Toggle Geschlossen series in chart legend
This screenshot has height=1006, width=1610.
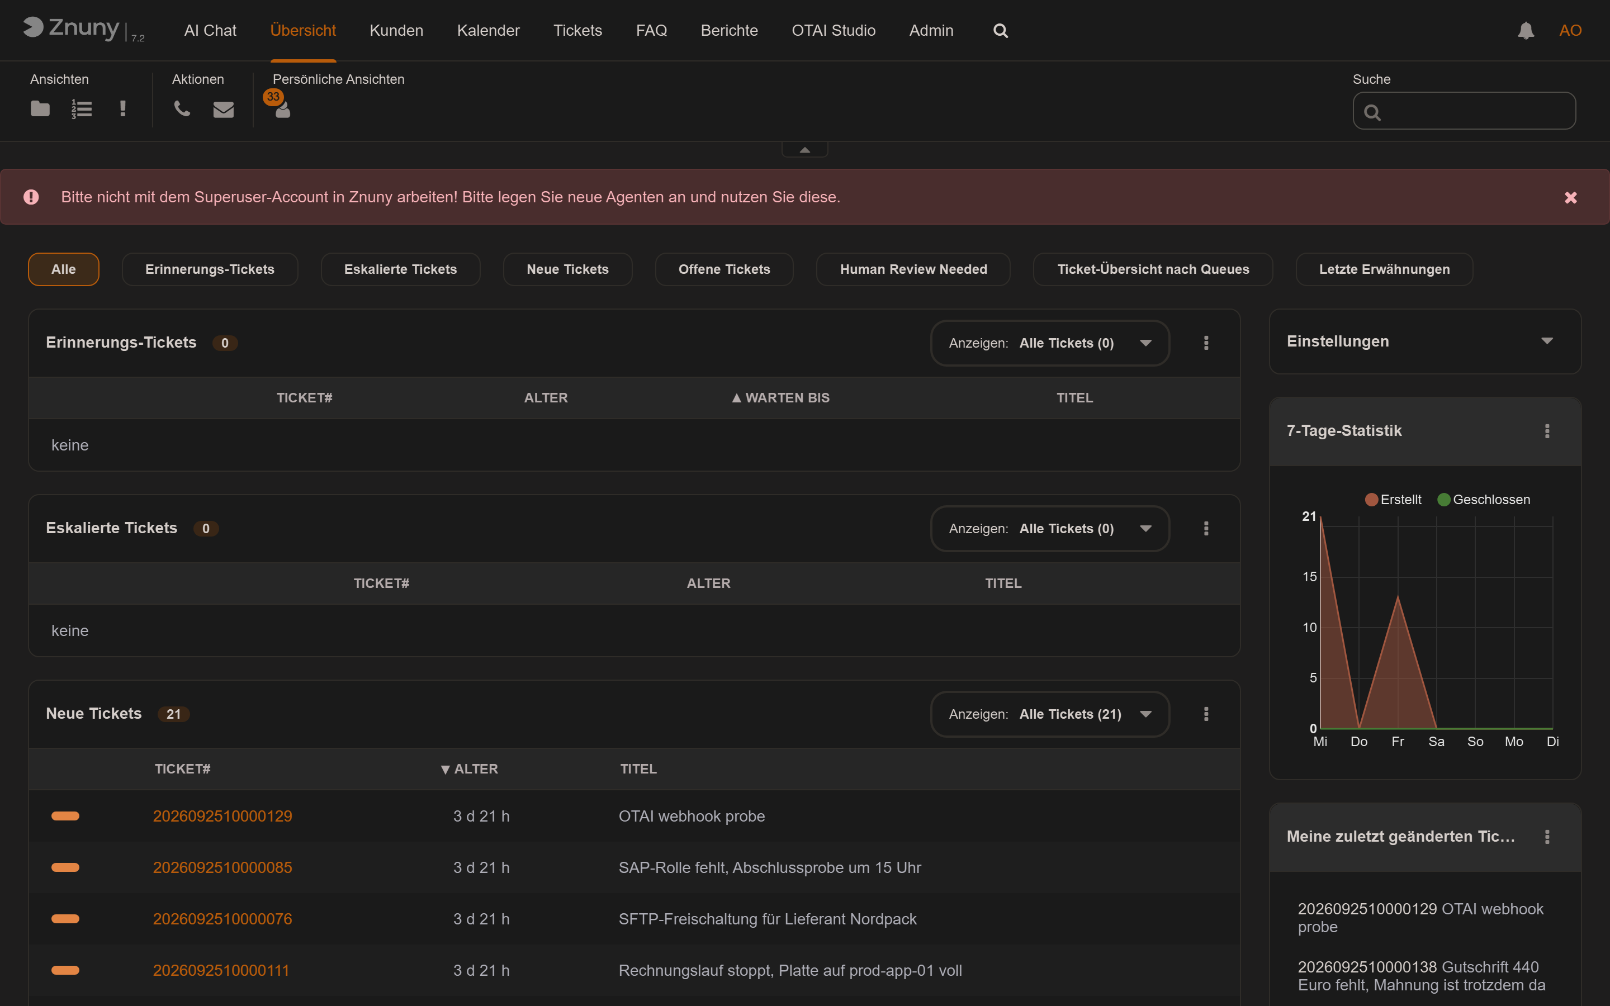coord(1483,500)
